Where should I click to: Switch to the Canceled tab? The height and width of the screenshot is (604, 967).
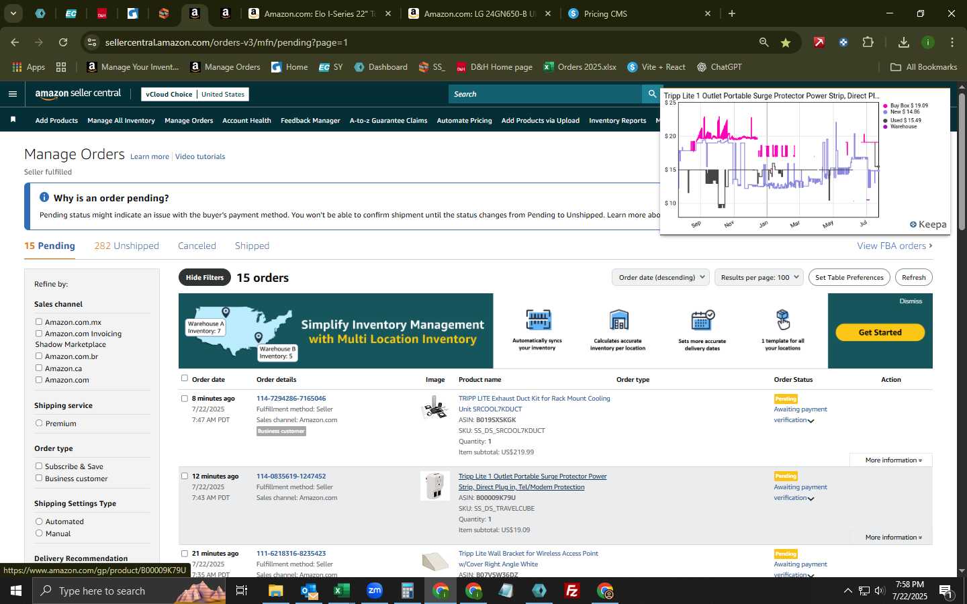197,246
